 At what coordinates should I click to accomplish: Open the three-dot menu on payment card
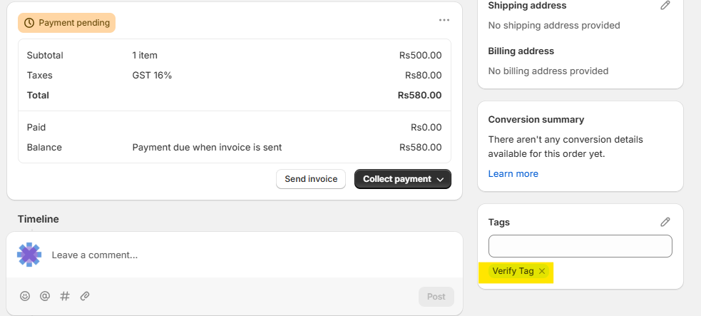pyautogui.click(x=444, y=21)
